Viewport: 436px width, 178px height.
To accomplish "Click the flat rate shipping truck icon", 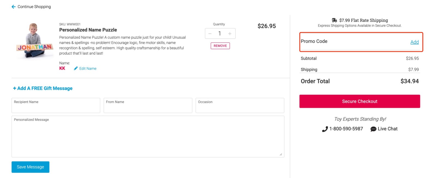I will click(334, 20).
